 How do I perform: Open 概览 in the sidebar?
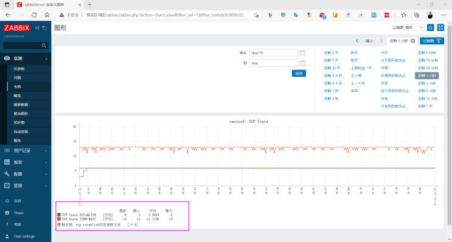(17, 95)
